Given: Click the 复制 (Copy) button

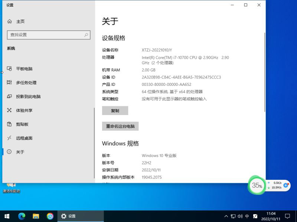Looking at the screenshot, I should tap(115, 110).
